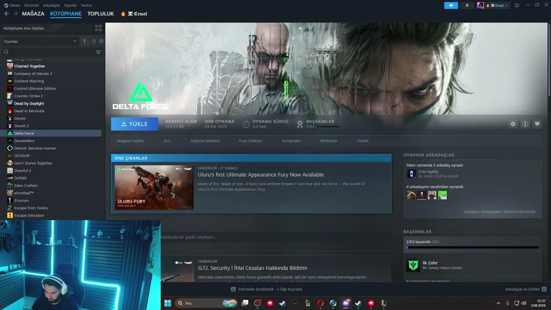This screenshot has width=551, height=310.
Task: Click the downloads icon in the bottom bar
Action: click(233, 289)
